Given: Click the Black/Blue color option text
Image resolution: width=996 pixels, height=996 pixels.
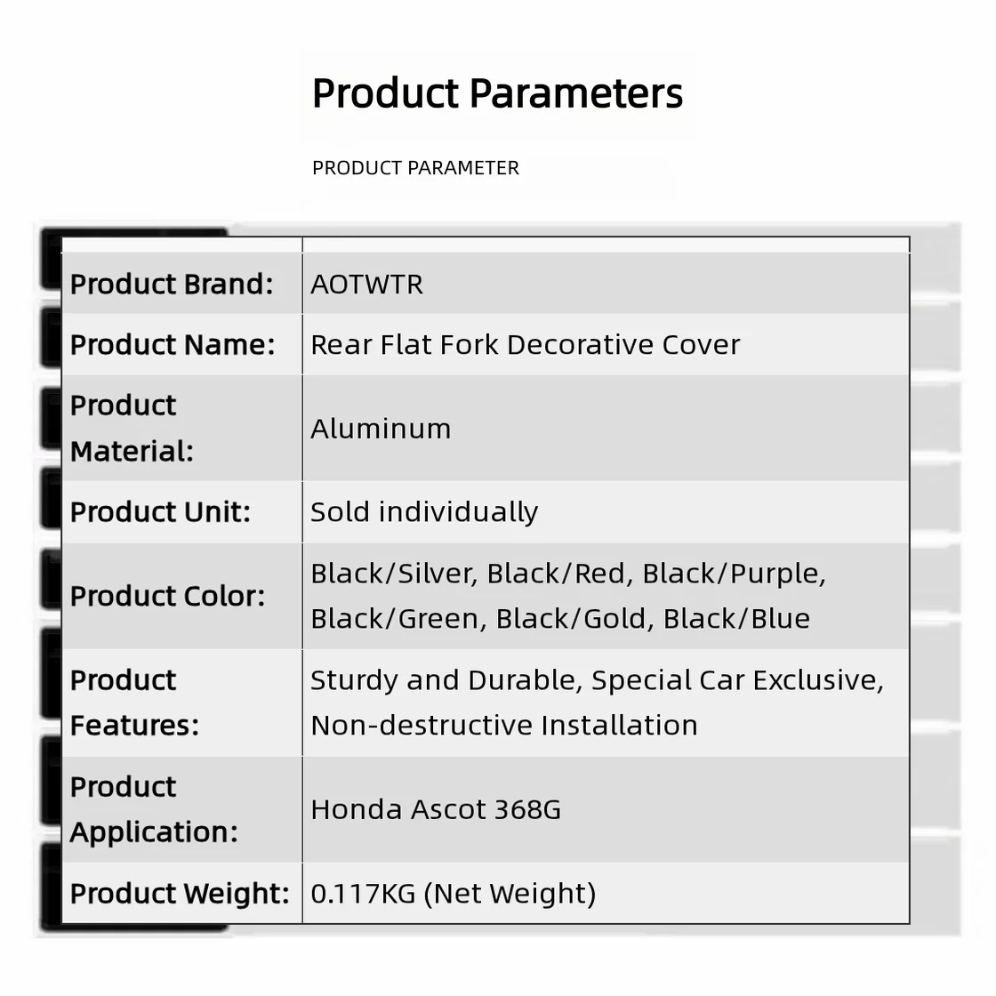Looking at the screenshot, I should coord(737,619).
